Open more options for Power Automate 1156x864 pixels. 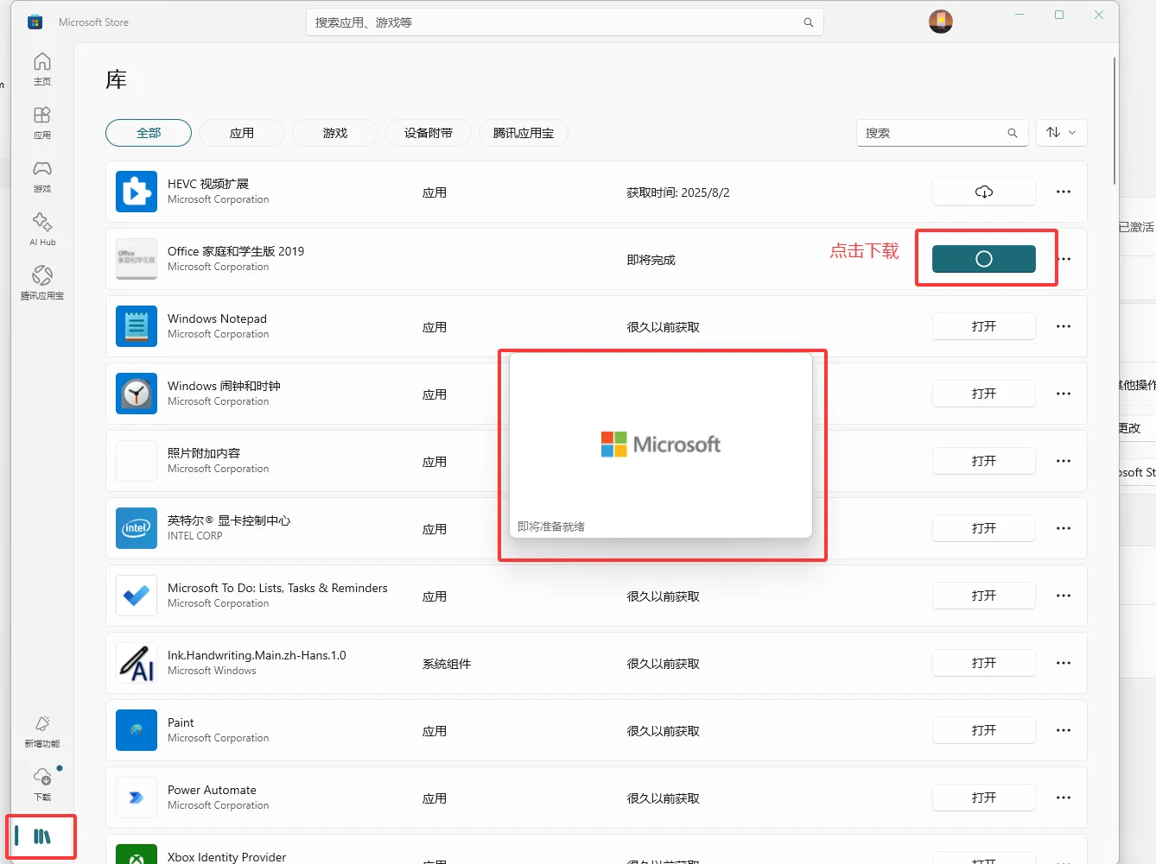coord(1064,798)
